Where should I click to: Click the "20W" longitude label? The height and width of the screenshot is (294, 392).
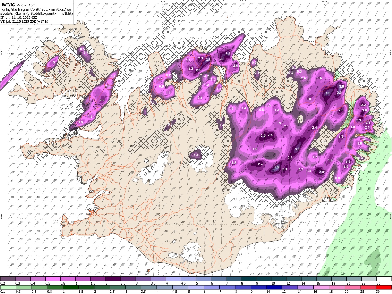pos(163,2)
